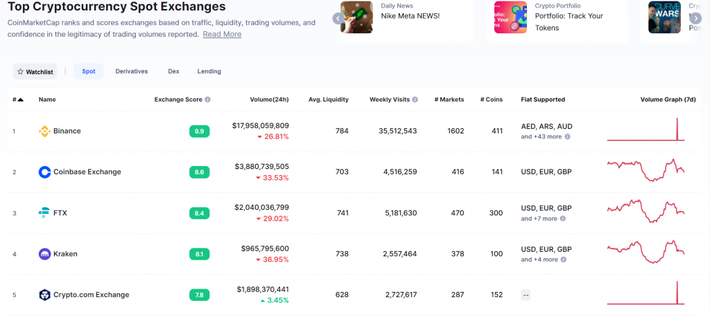The height and width of the screenshot is (317, 710).
Task: Click the Binance logo icon
Action: pos(44,131)
